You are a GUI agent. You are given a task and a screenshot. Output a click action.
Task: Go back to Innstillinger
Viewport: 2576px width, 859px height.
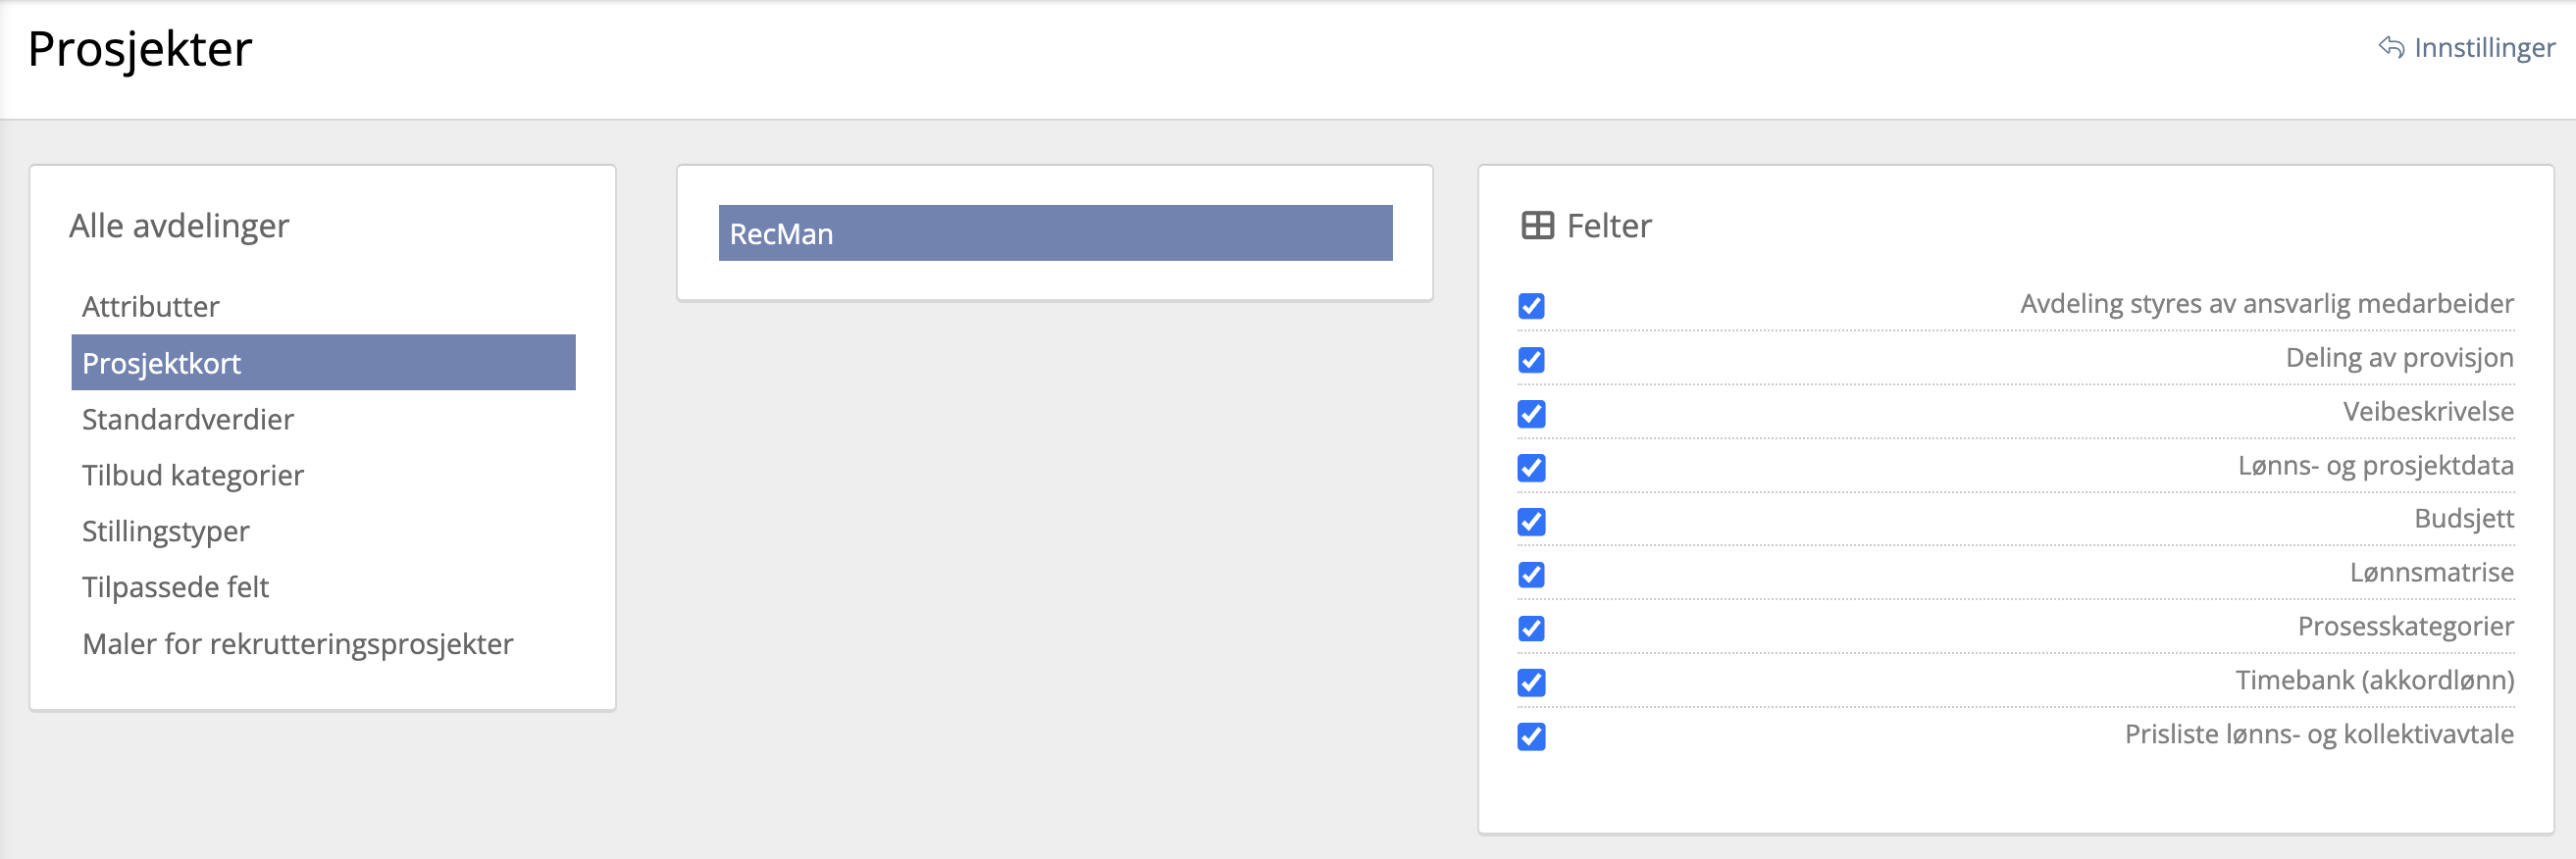[2483, 47]
